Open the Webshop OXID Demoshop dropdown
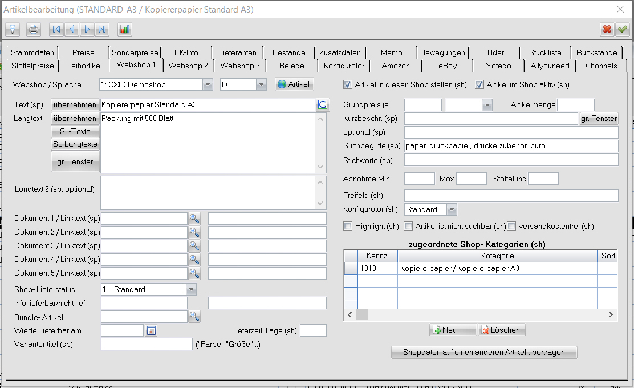 [207, 85]
